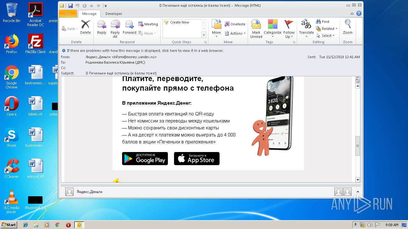Send the message to OneNote
The width and height of the screenshot is (408, 229).
coord(235,24)
